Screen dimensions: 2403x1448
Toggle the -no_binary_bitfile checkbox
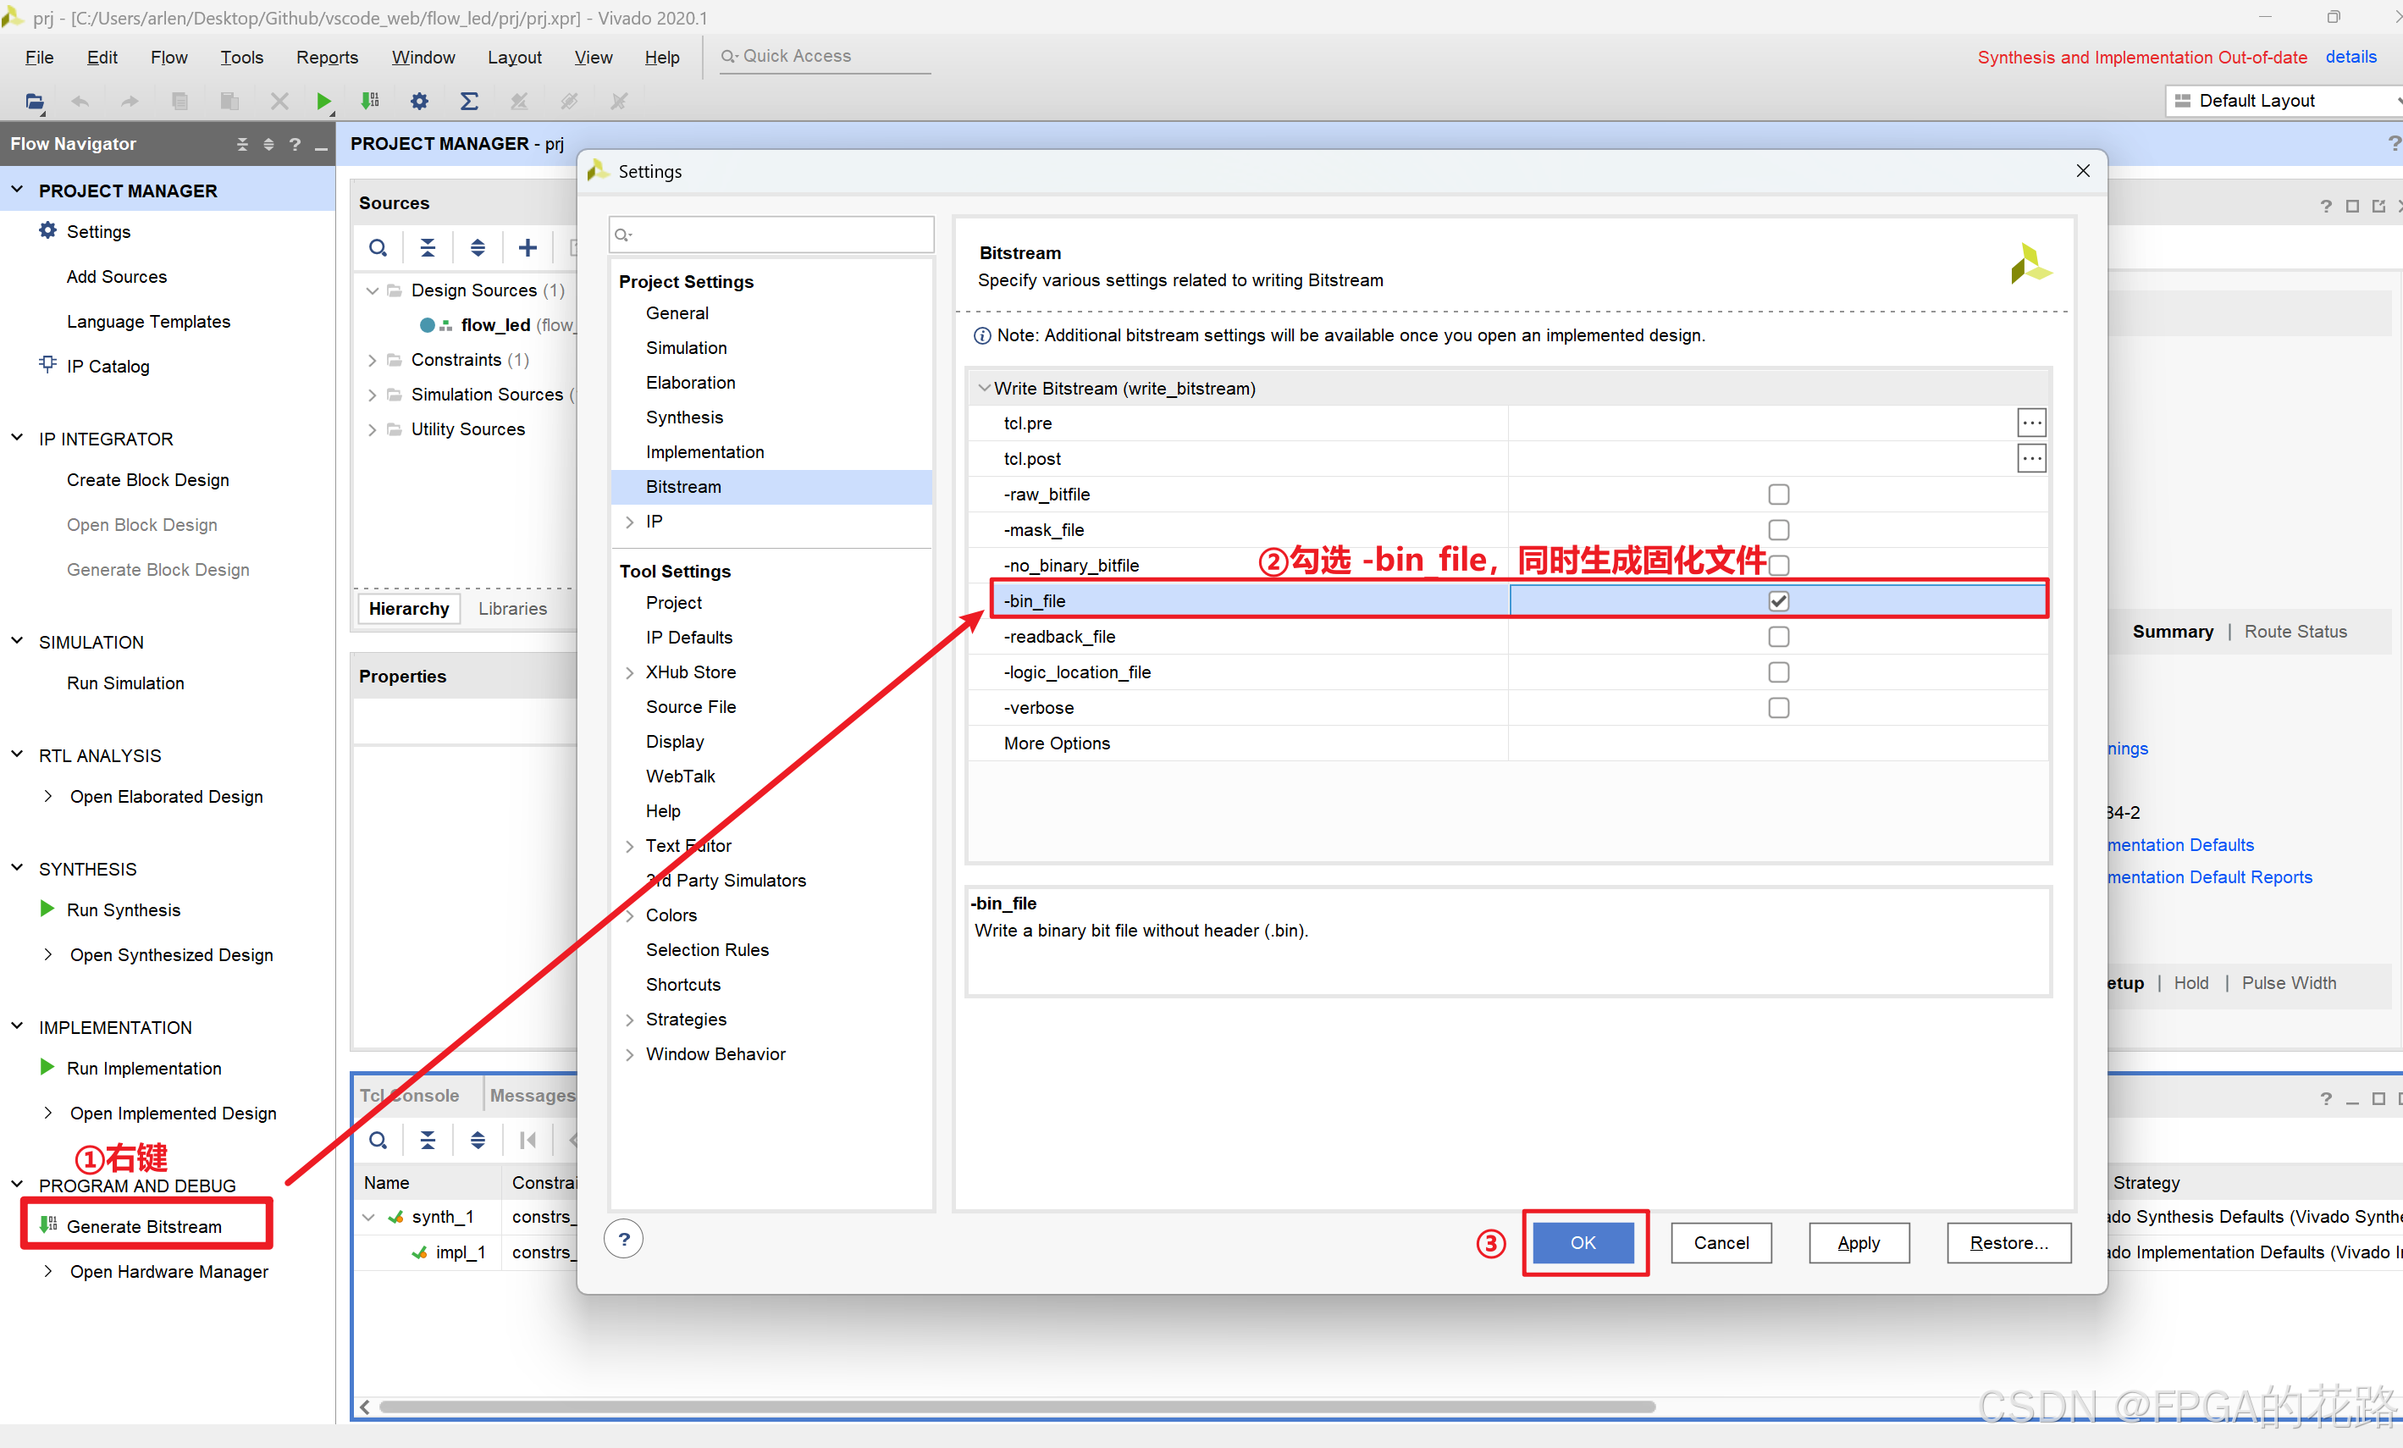pos(1778,566)
